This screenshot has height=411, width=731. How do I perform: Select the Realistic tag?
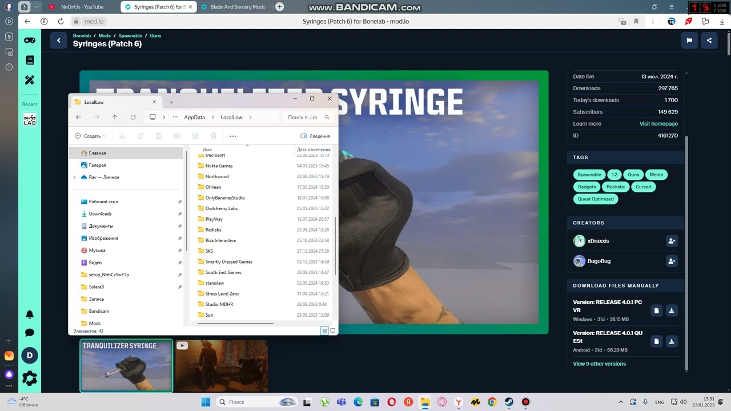coord(616,187)
